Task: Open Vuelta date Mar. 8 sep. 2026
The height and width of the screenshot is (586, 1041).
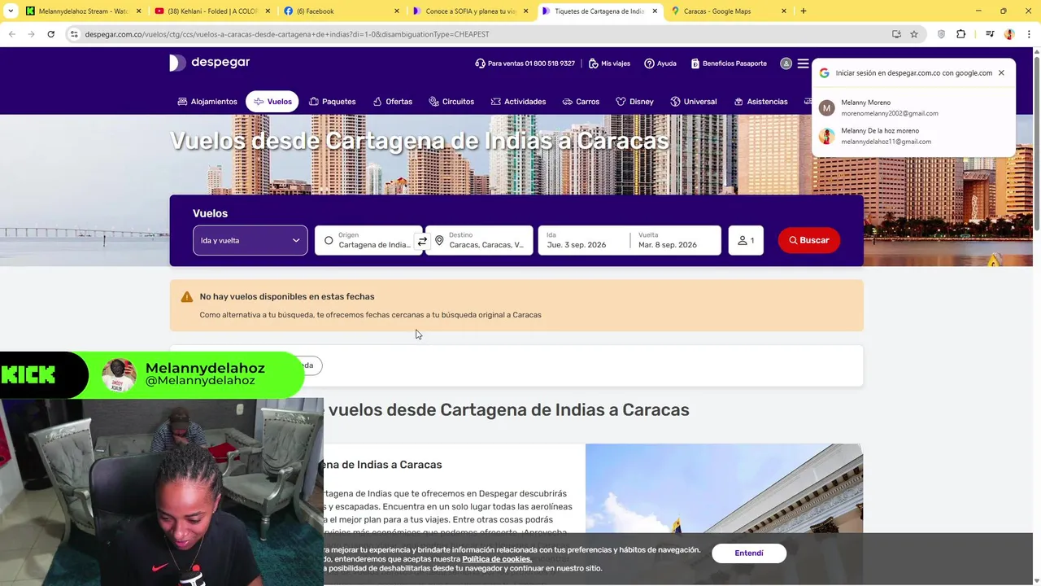Action: [x=676, y=240]
